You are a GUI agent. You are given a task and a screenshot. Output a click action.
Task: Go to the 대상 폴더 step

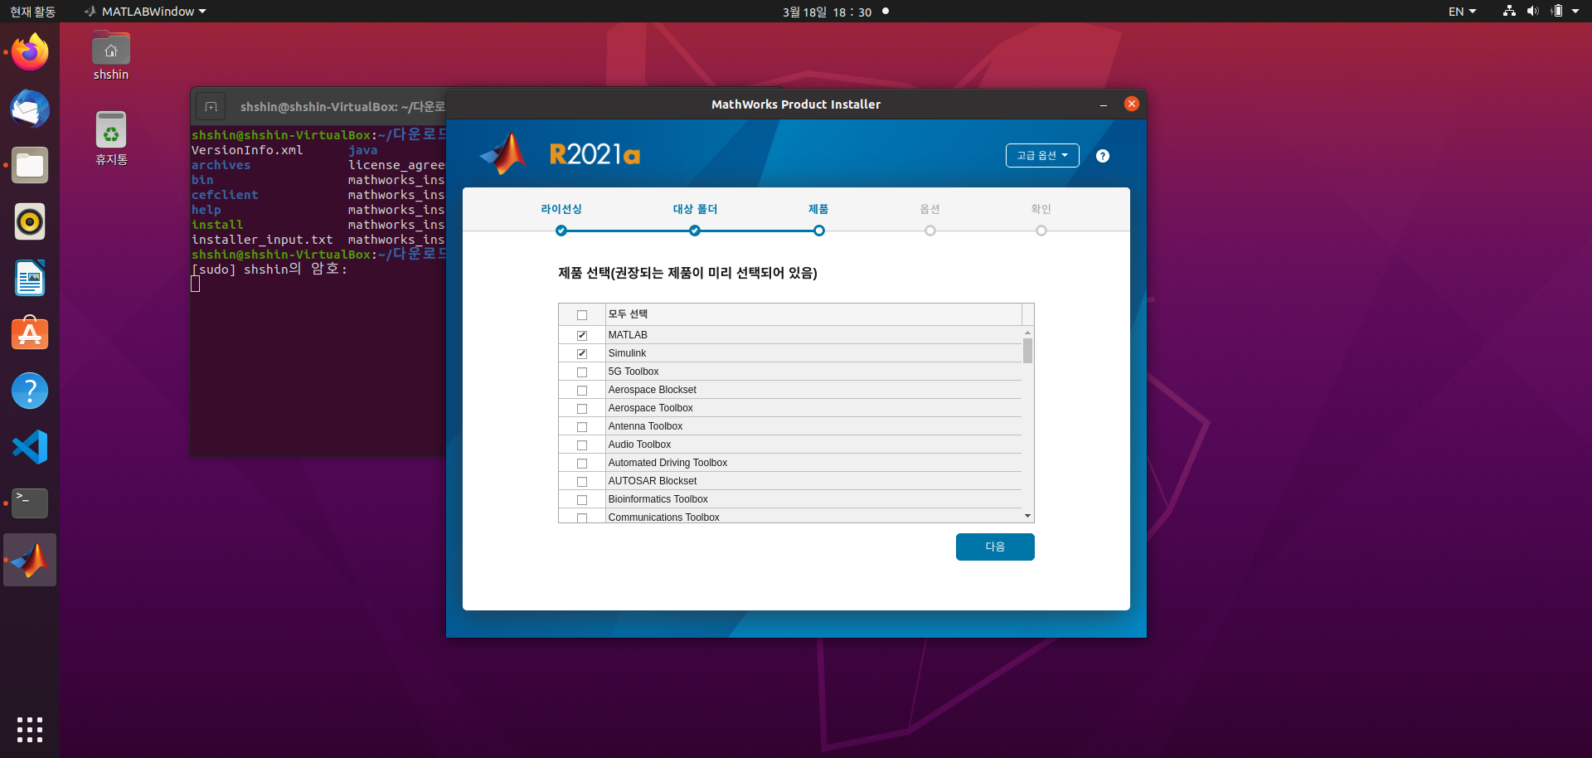[x=695, y=209]
